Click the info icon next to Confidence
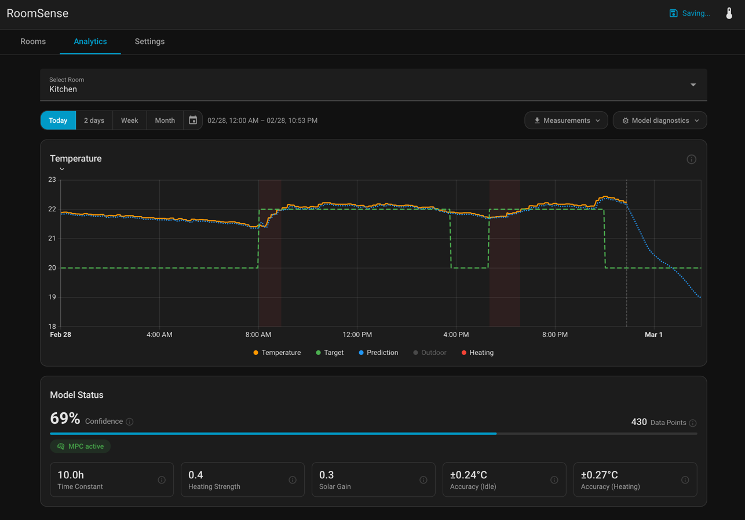745x520 pixels. (129, 423)
